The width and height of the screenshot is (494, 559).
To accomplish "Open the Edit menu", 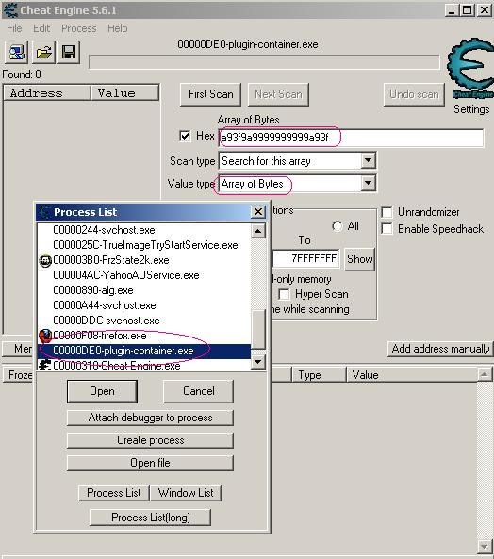I will pyautogui.click(x=41, y=28).
